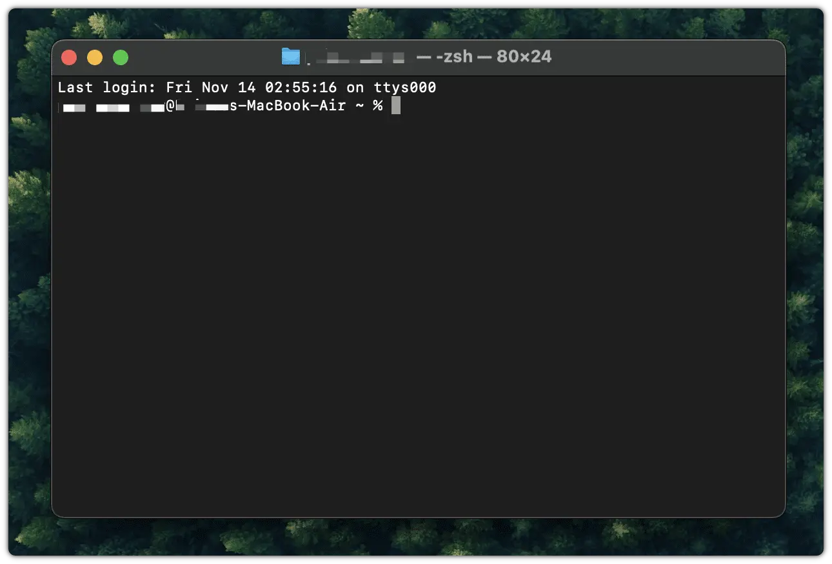Click the block cursor at the prompt

[396, 106]
